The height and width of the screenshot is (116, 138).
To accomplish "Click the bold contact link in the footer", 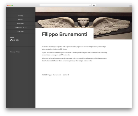I will click(x=66, y=75).
